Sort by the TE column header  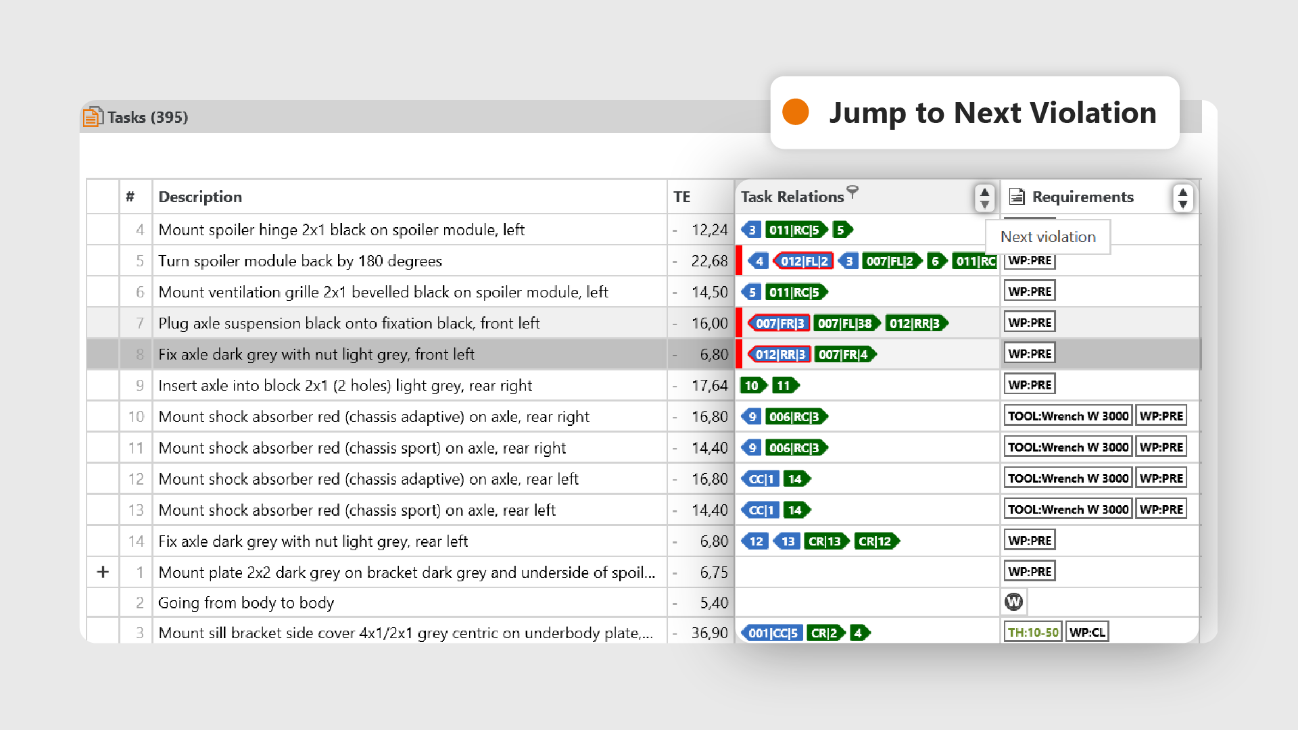(681, 197)
